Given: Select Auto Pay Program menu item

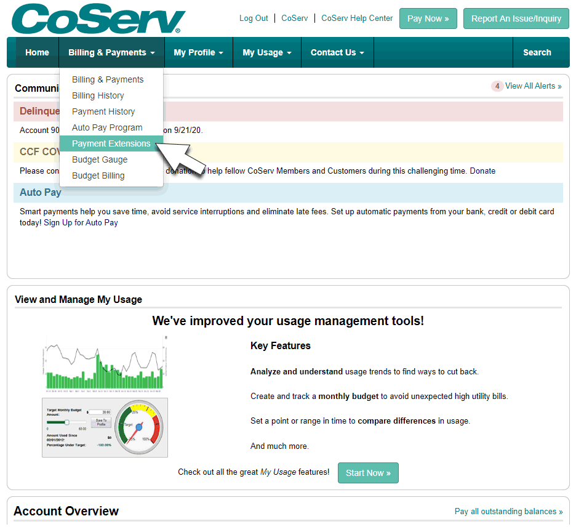Looking at the screenshot, I should [x=107, y=127].
